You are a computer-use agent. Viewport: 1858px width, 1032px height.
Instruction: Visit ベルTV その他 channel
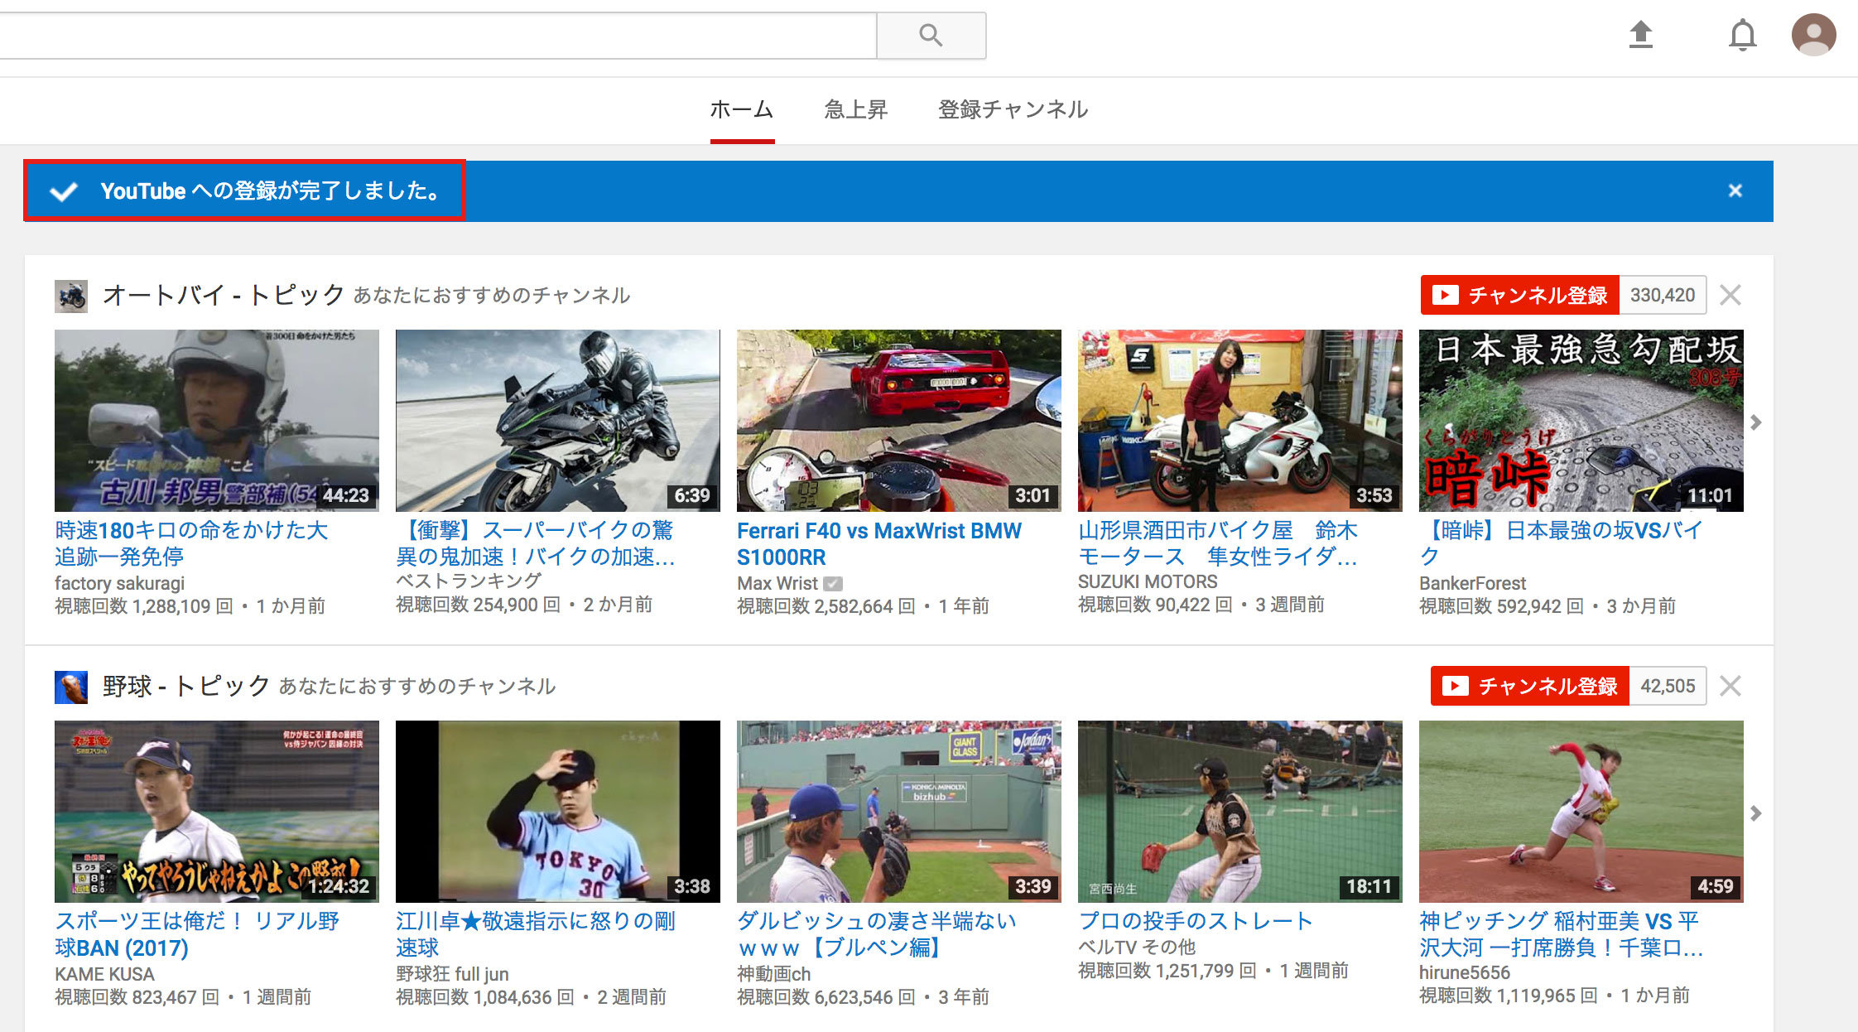tap(1137, 947)
